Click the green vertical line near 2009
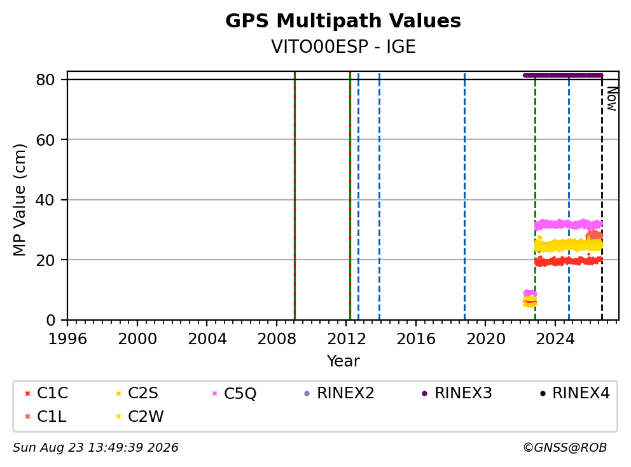Image resolution: width=631 pixels, height=467 pixels. tap(295, 196)
